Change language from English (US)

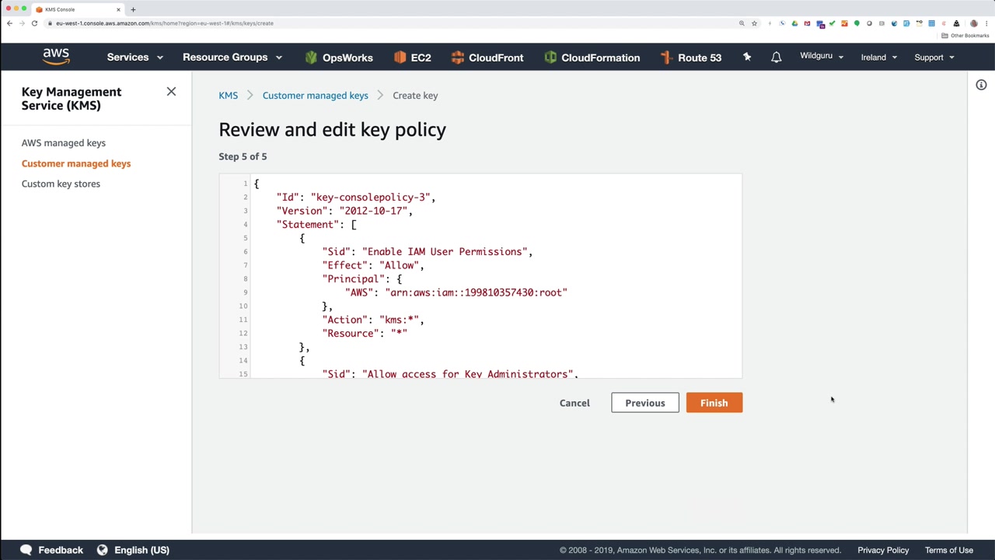point(133,550)
